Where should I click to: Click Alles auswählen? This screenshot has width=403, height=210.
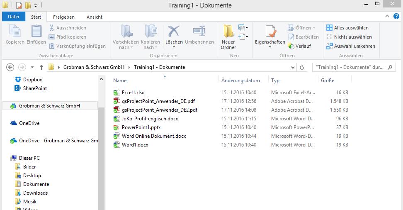point(347,28)
